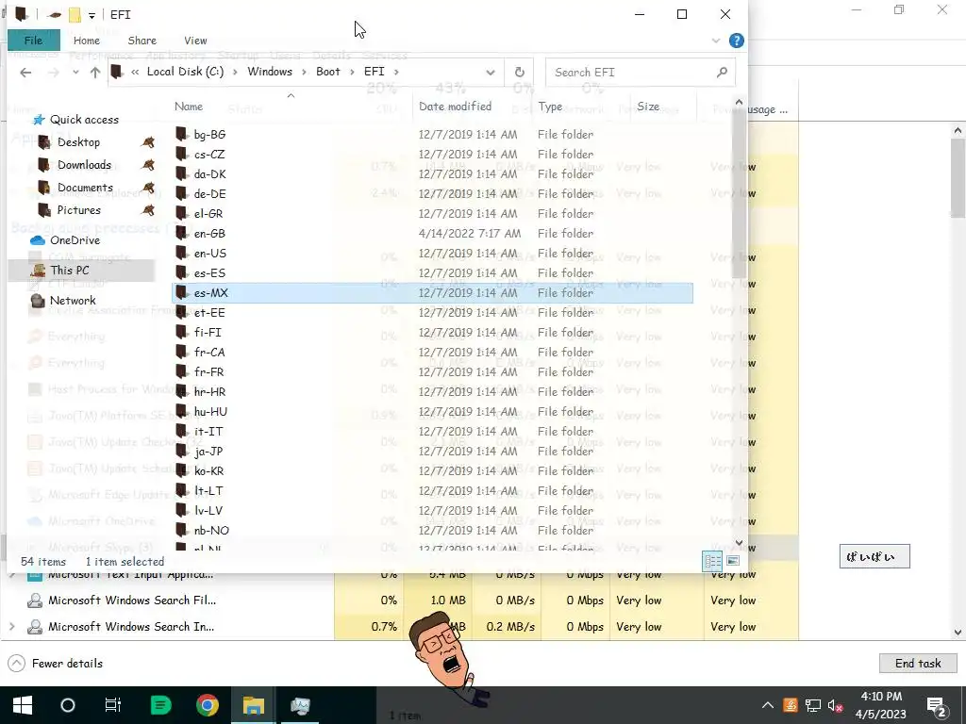Screen dimensions: 966x724
Task: Select Windows in the address breadcrumb
Action: point(270,72)
